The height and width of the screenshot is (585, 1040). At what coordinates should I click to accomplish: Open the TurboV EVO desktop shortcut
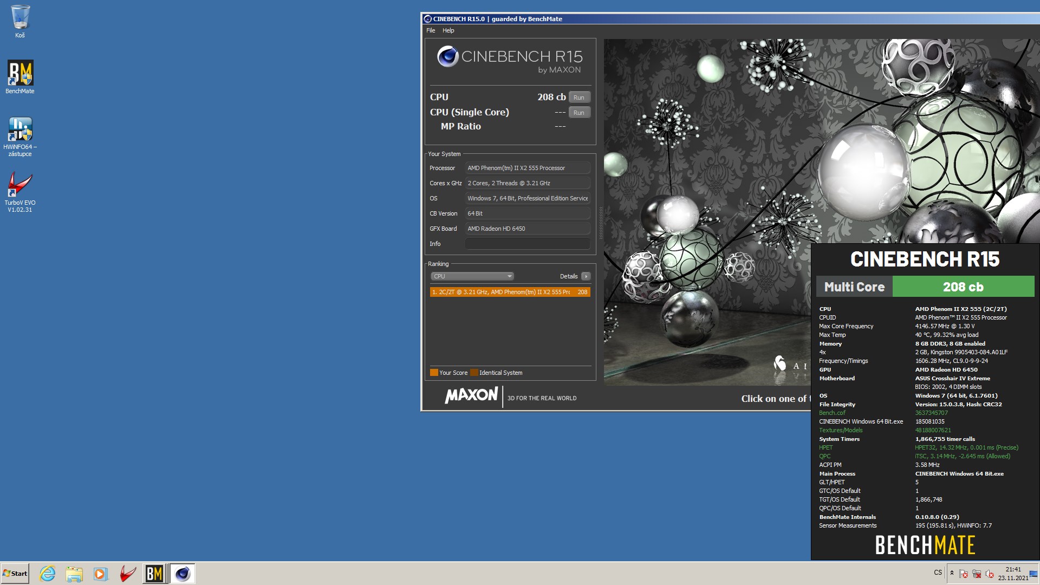pyautogui.click(x=20, y=192)
